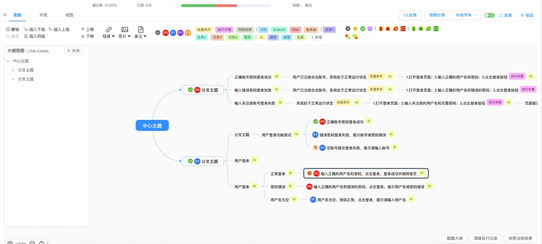Switch to the 外观 tab
This screenshot has height=244, width=542.
[x=43, y=15]
